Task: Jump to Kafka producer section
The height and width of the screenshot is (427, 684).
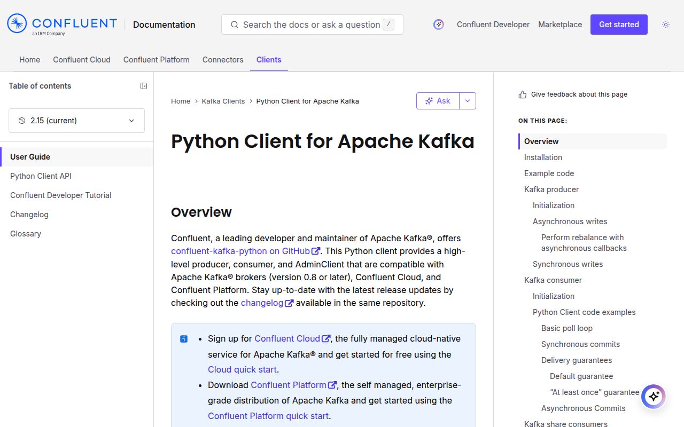Action: coord(551,189)
